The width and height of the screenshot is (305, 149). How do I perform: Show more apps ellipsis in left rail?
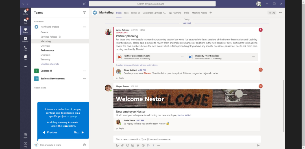point(25,67)
